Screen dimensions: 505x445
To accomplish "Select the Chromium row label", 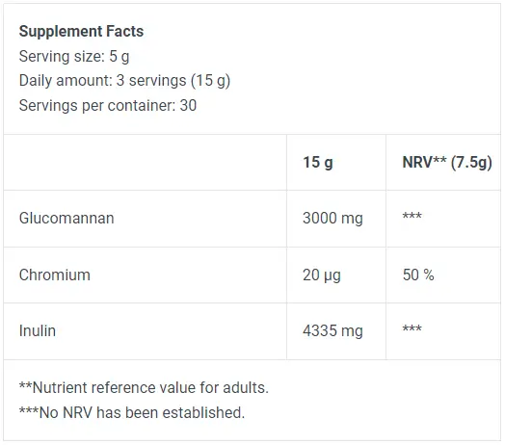I will [x=54, y=275].
